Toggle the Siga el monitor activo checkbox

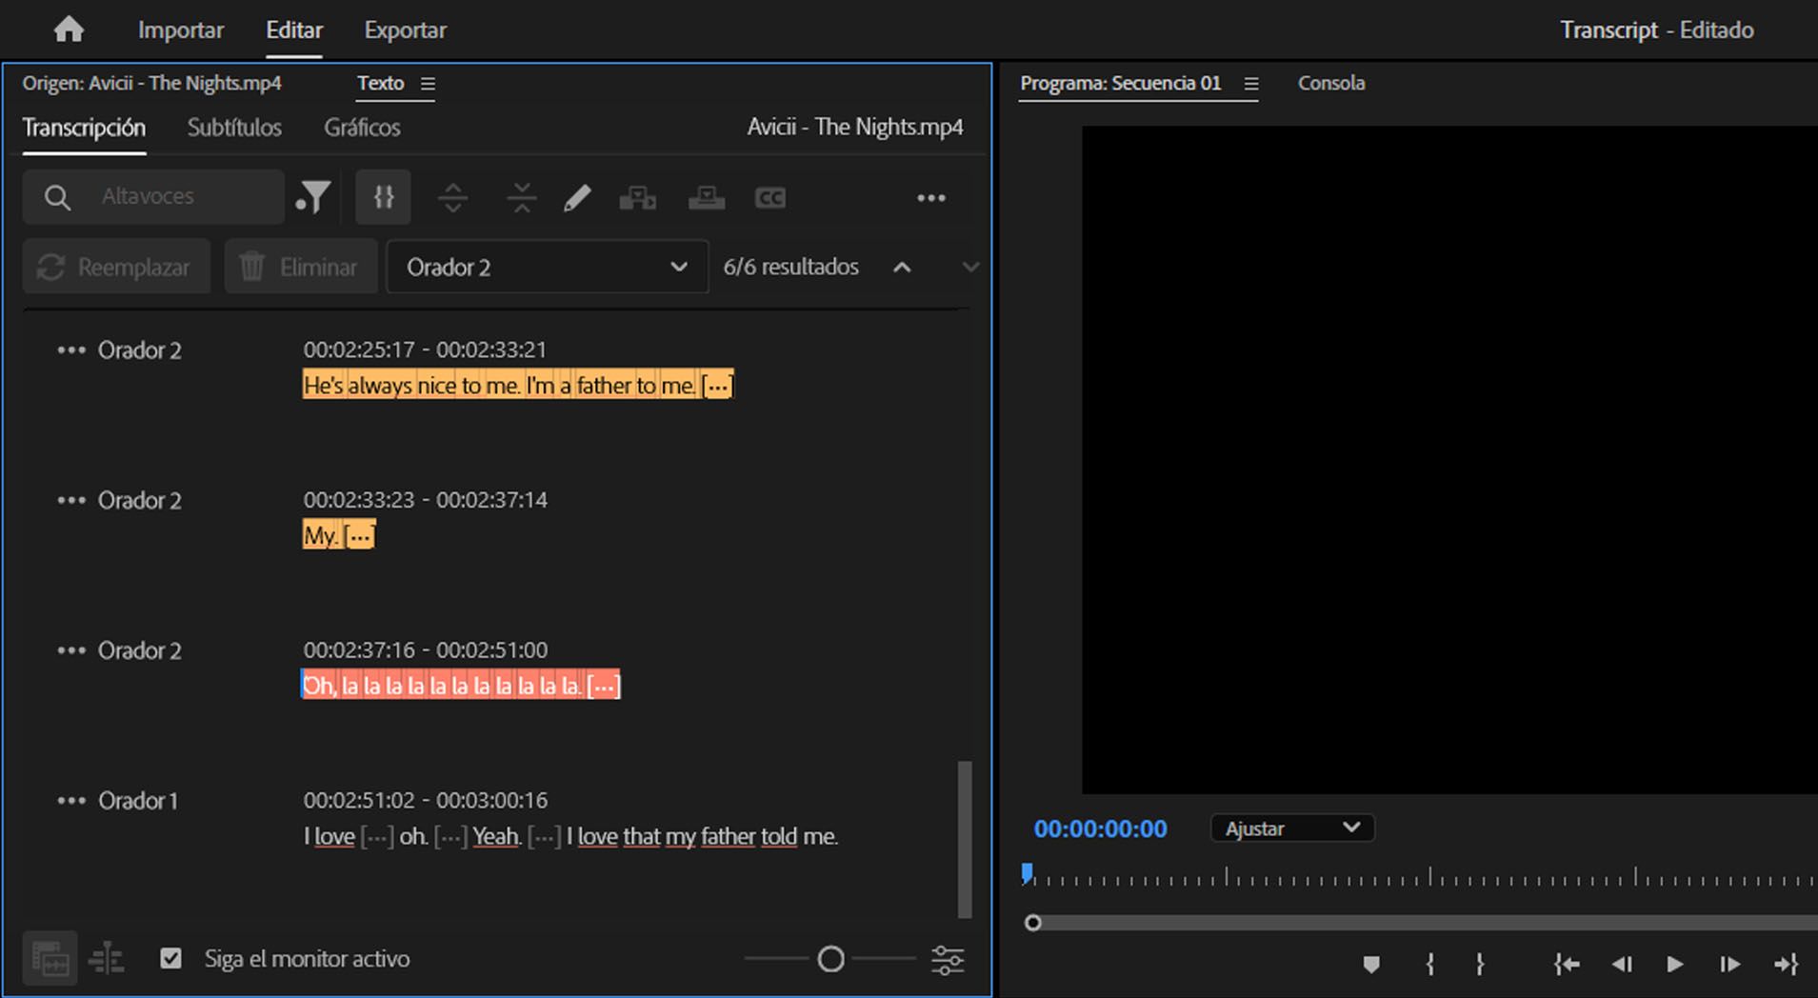tap(170, 959)
